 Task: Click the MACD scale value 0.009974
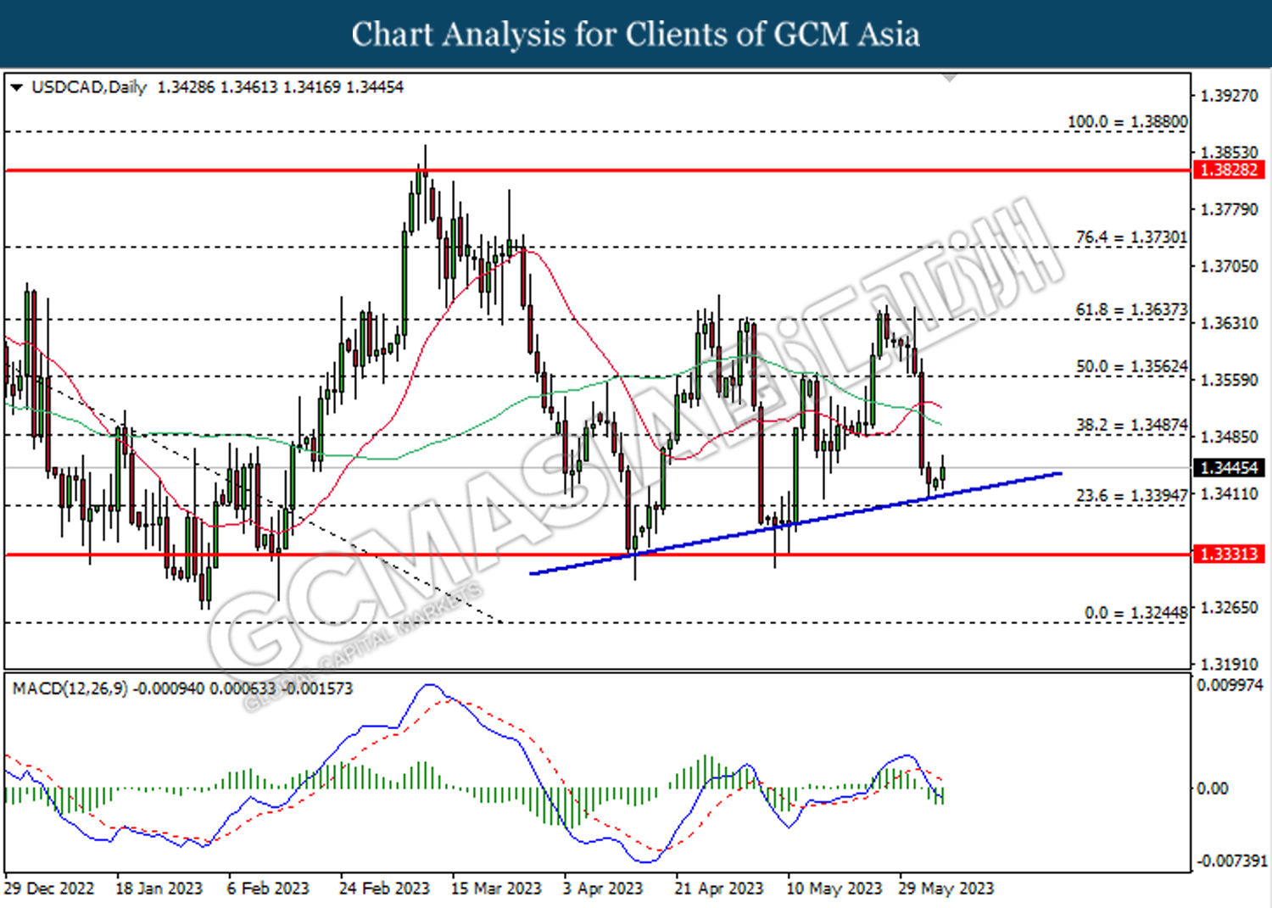[x=1230, y=685]
